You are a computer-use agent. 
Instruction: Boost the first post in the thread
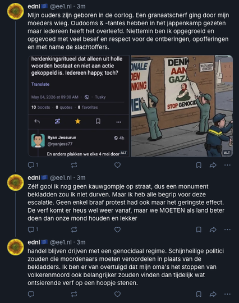[74, 165]
